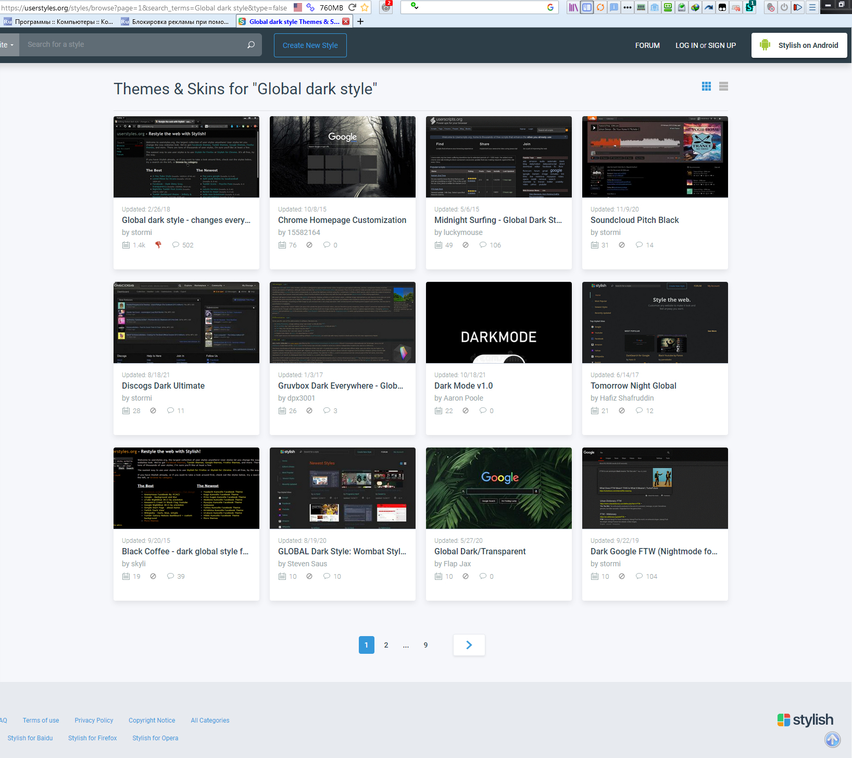Open a new browser tab with plus
The width and height of the screenshot is (852, 758).
click(360, 21)
